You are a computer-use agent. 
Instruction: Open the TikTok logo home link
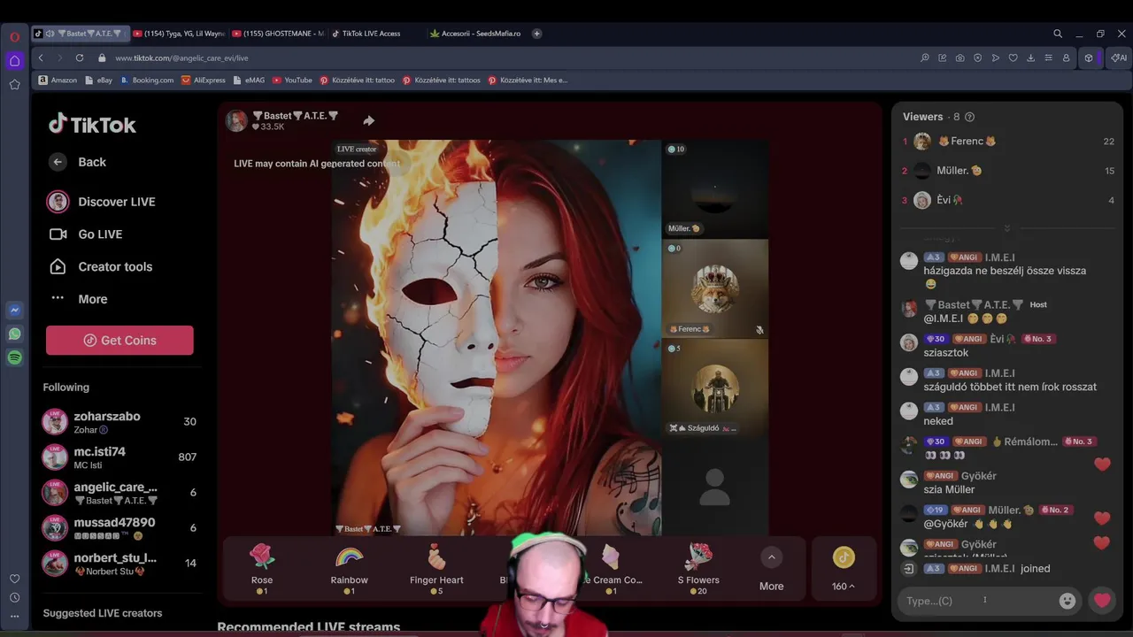click(x=92, y=125)
